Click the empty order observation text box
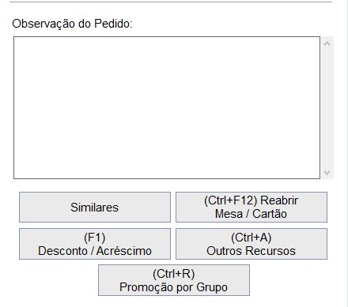This screenshot has width=348, height=307. coord(167,108)
